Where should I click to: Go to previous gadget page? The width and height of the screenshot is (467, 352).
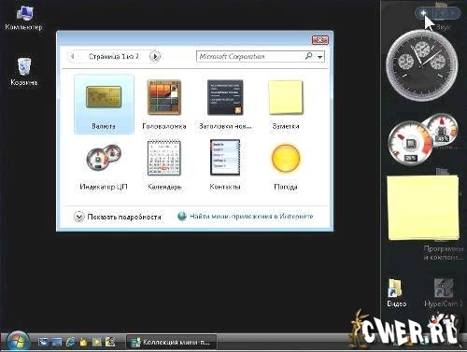pyautogui.click(x=73, y=56)
